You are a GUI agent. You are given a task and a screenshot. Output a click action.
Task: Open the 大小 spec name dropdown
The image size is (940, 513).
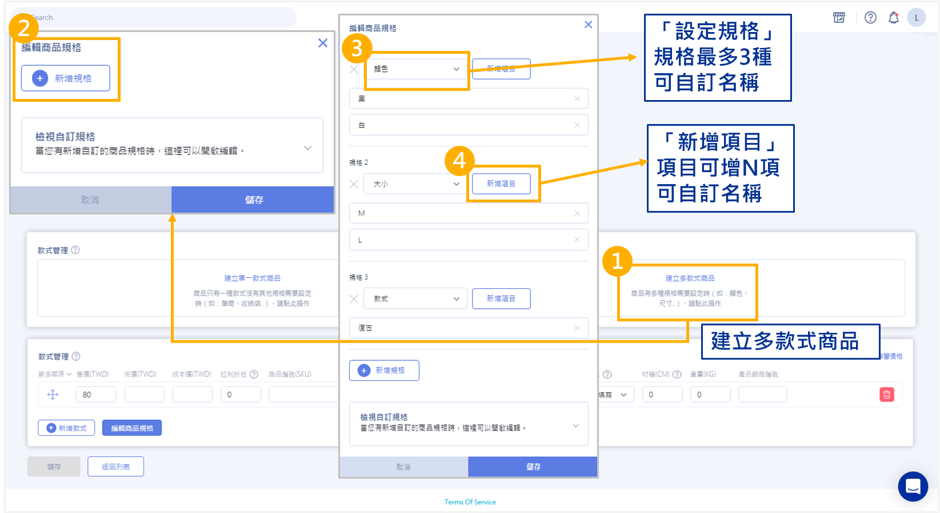(x=415, y=184)
